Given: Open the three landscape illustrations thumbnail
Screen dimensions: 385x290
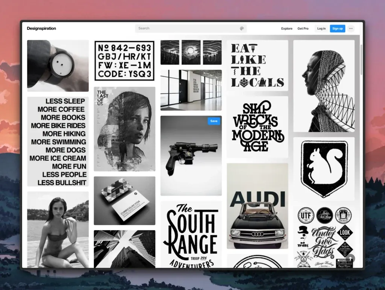Looking at the screenshot, I should (191, 52).
